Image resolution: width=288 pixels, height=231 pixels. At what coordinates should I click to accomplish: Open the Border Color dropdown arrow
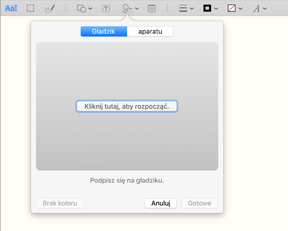216,8
